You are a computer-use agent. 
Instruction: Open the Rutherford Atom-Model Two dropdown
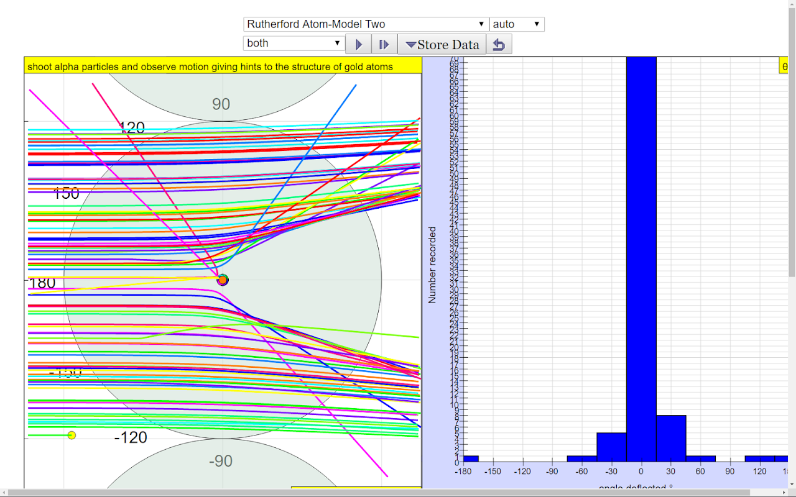pyautogui.click(x=366, y=24)
